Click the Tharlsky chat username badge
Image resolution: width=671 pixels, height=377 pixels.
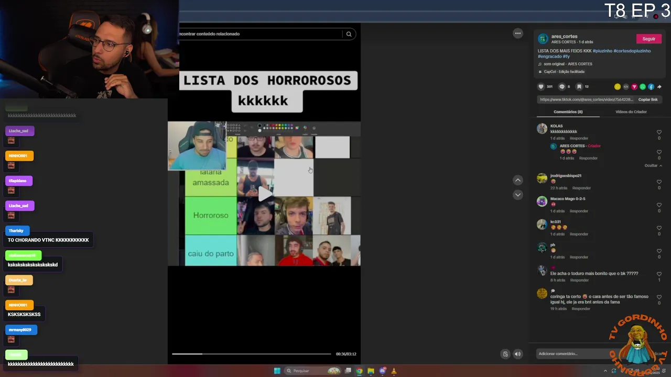coord(16,231)
